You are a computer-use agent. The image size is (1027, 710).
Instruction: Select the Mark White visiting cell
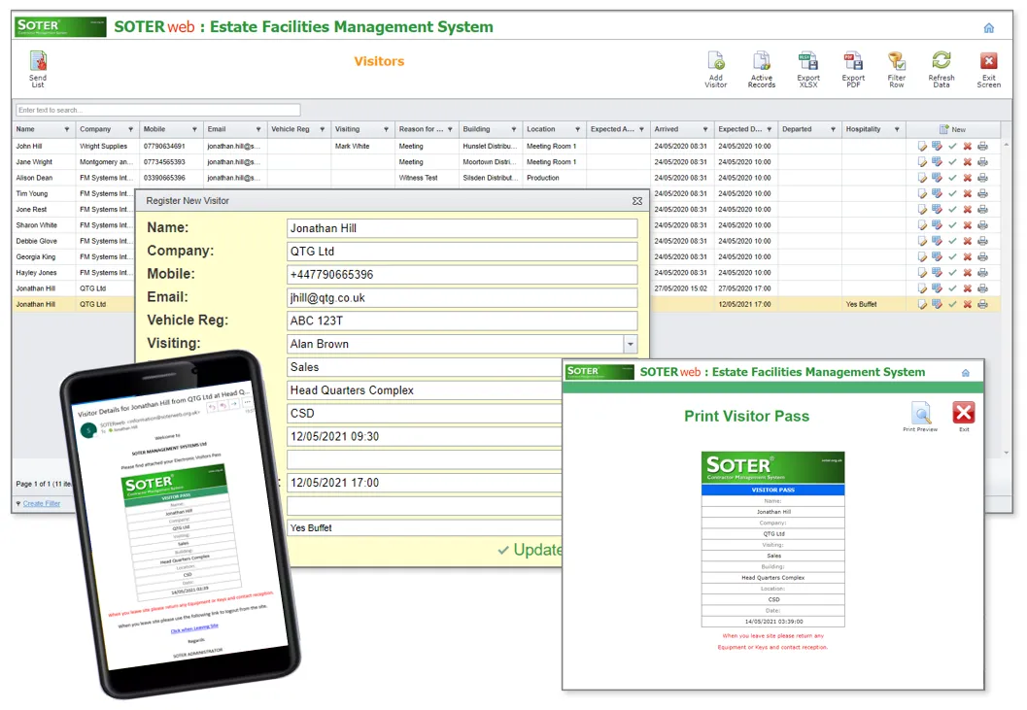pyautogui.click(x=362, y=146)
